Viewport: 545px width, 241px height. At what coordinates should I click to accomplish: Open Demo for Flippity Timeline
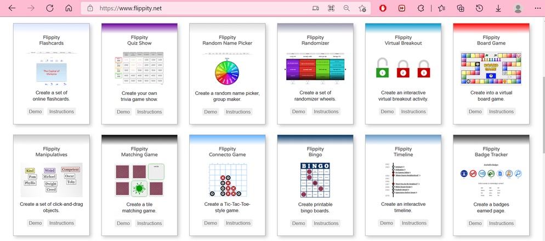click(x=387, y=223)
